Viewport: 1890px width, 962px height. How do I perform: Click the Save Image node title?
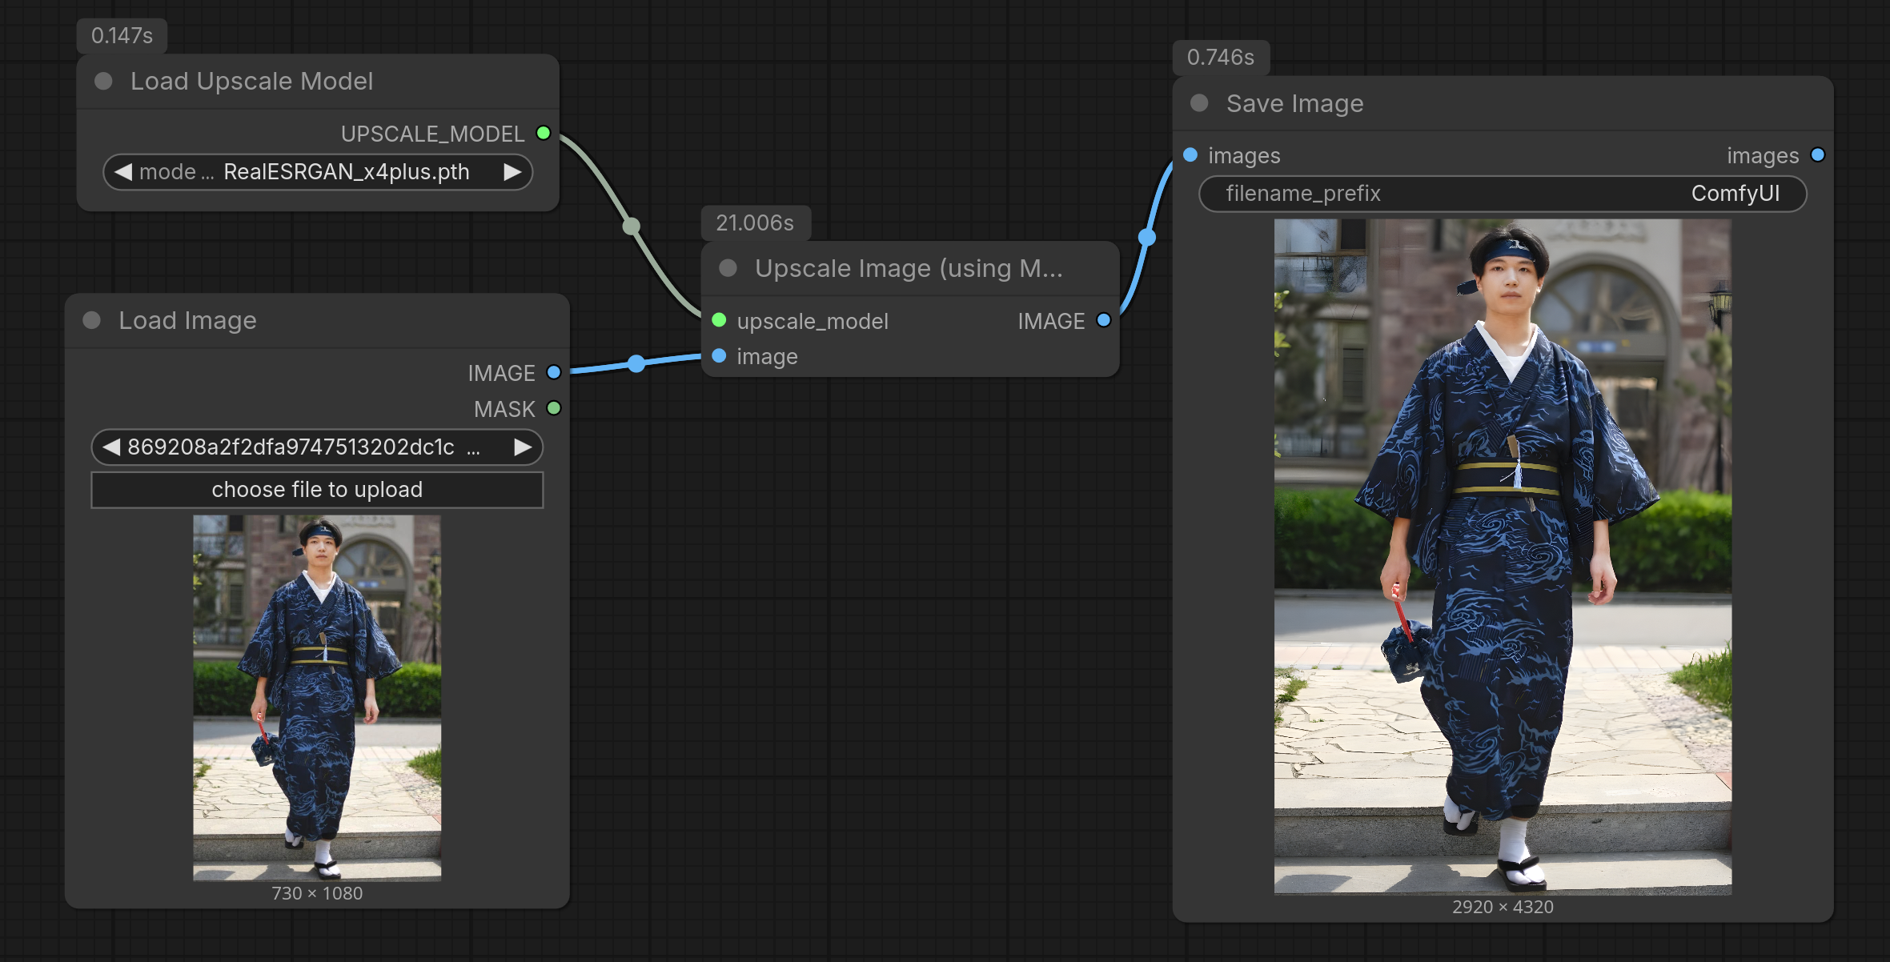tap(1294, 103)
